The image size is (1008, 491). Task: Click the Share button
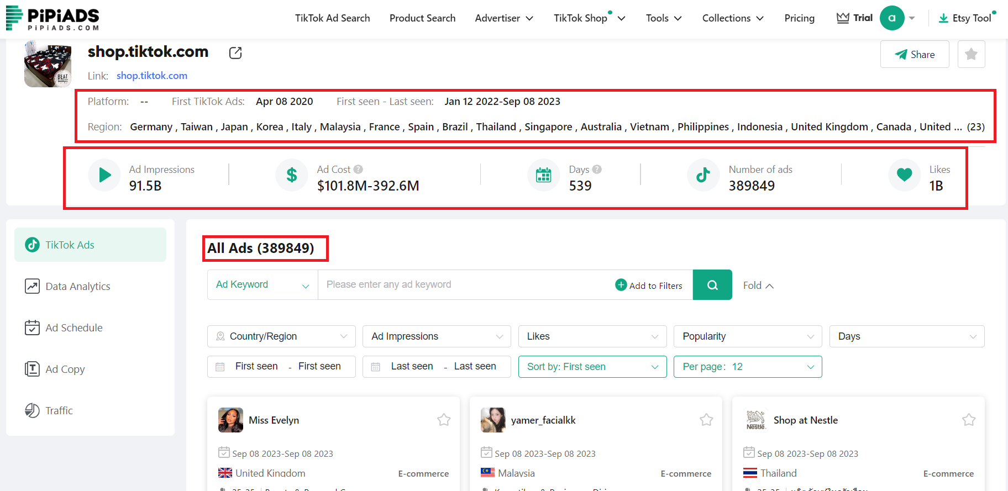(x=915, y=54)
